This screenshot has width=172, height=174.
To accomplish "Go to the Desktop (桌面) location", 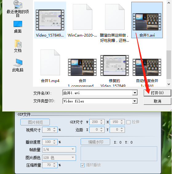I will (18, 27).
